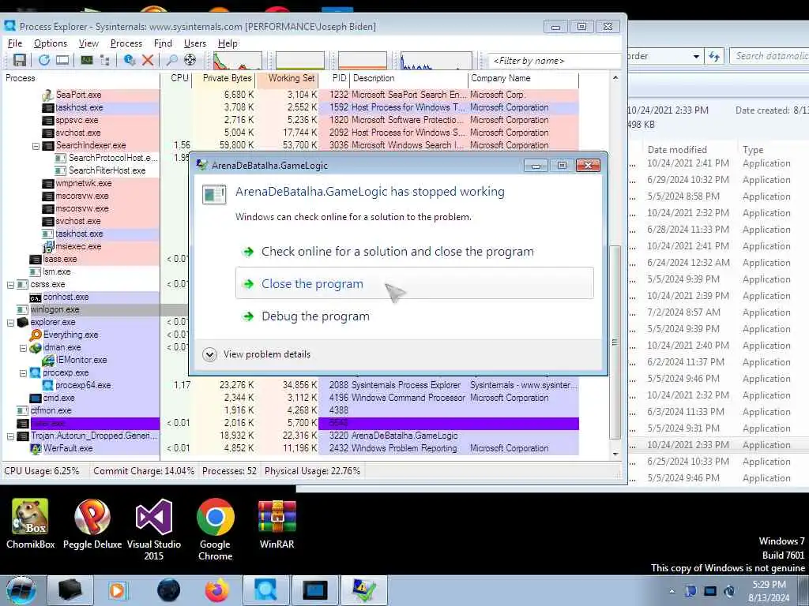Click the Find Window's Process target icon
809x606 pixels.
point(190,60)
